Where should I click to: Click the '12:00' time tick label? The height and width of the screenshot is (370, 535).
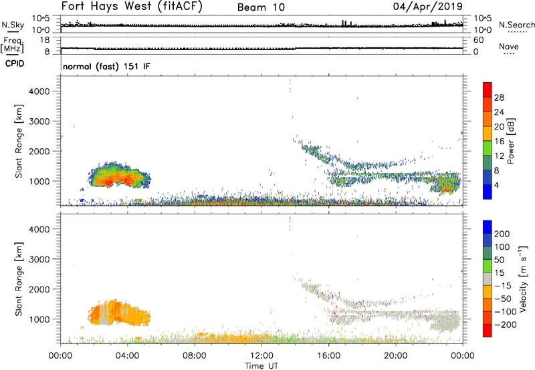pyautogui.click(x=261, y=356)
